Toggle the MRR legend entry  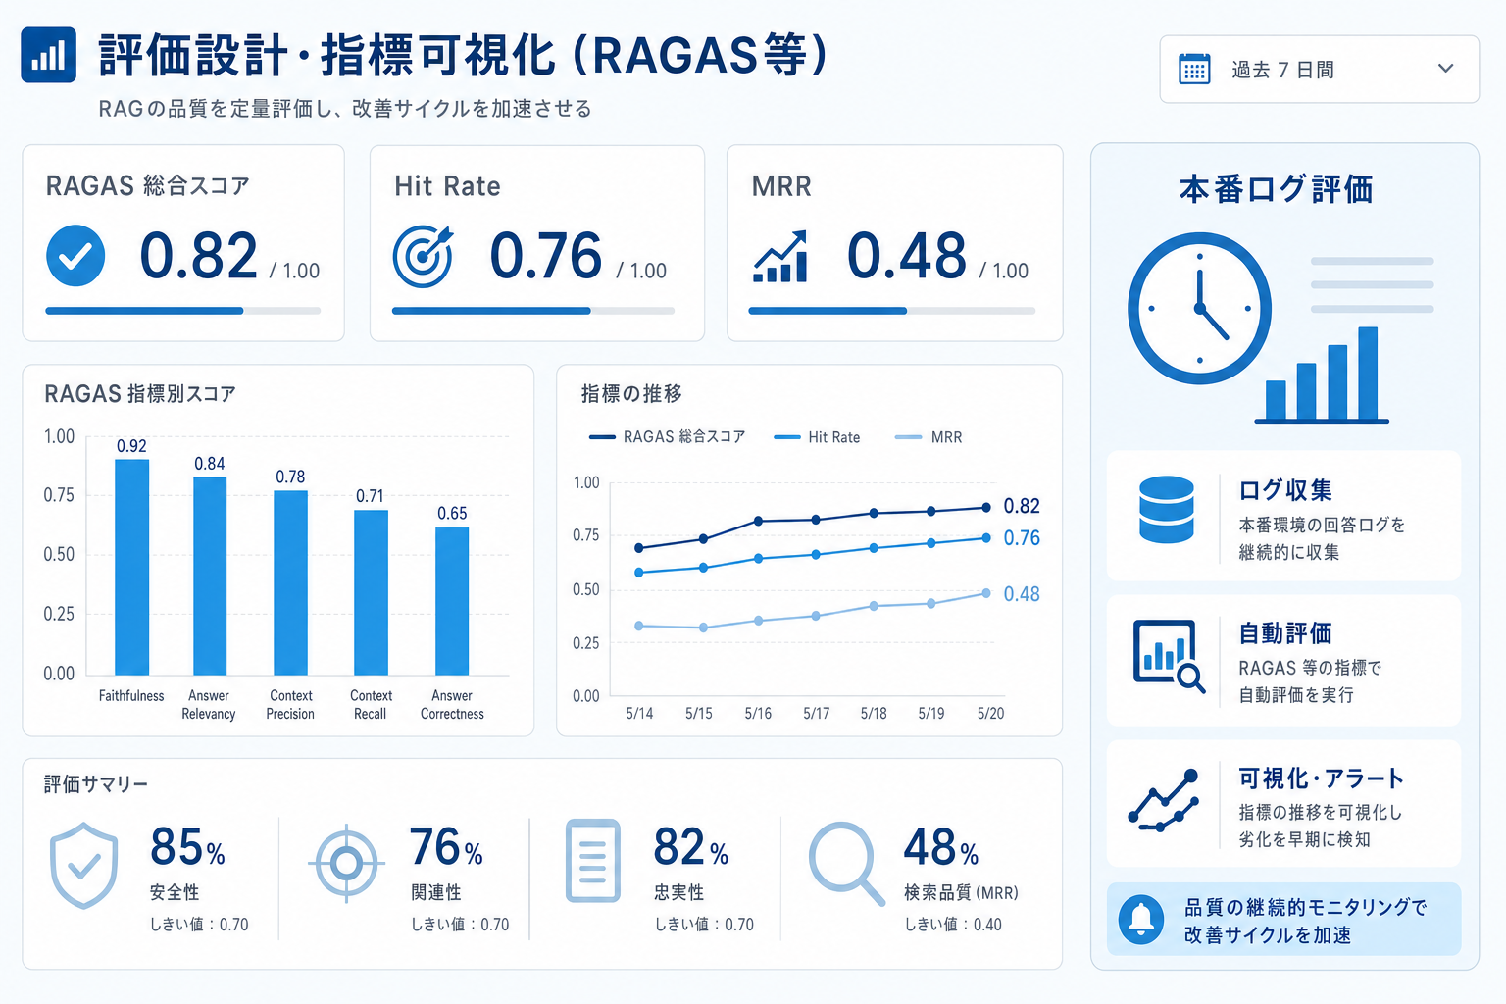tap(929, 437)
